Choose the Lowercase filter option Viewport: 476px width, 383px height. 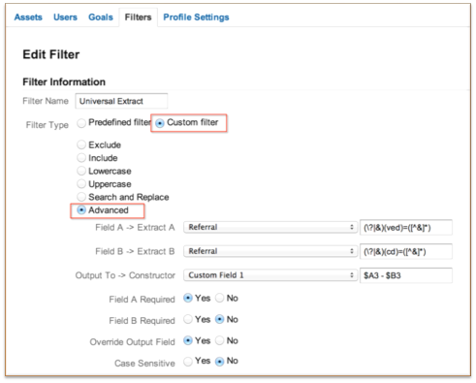coord(81,171)
